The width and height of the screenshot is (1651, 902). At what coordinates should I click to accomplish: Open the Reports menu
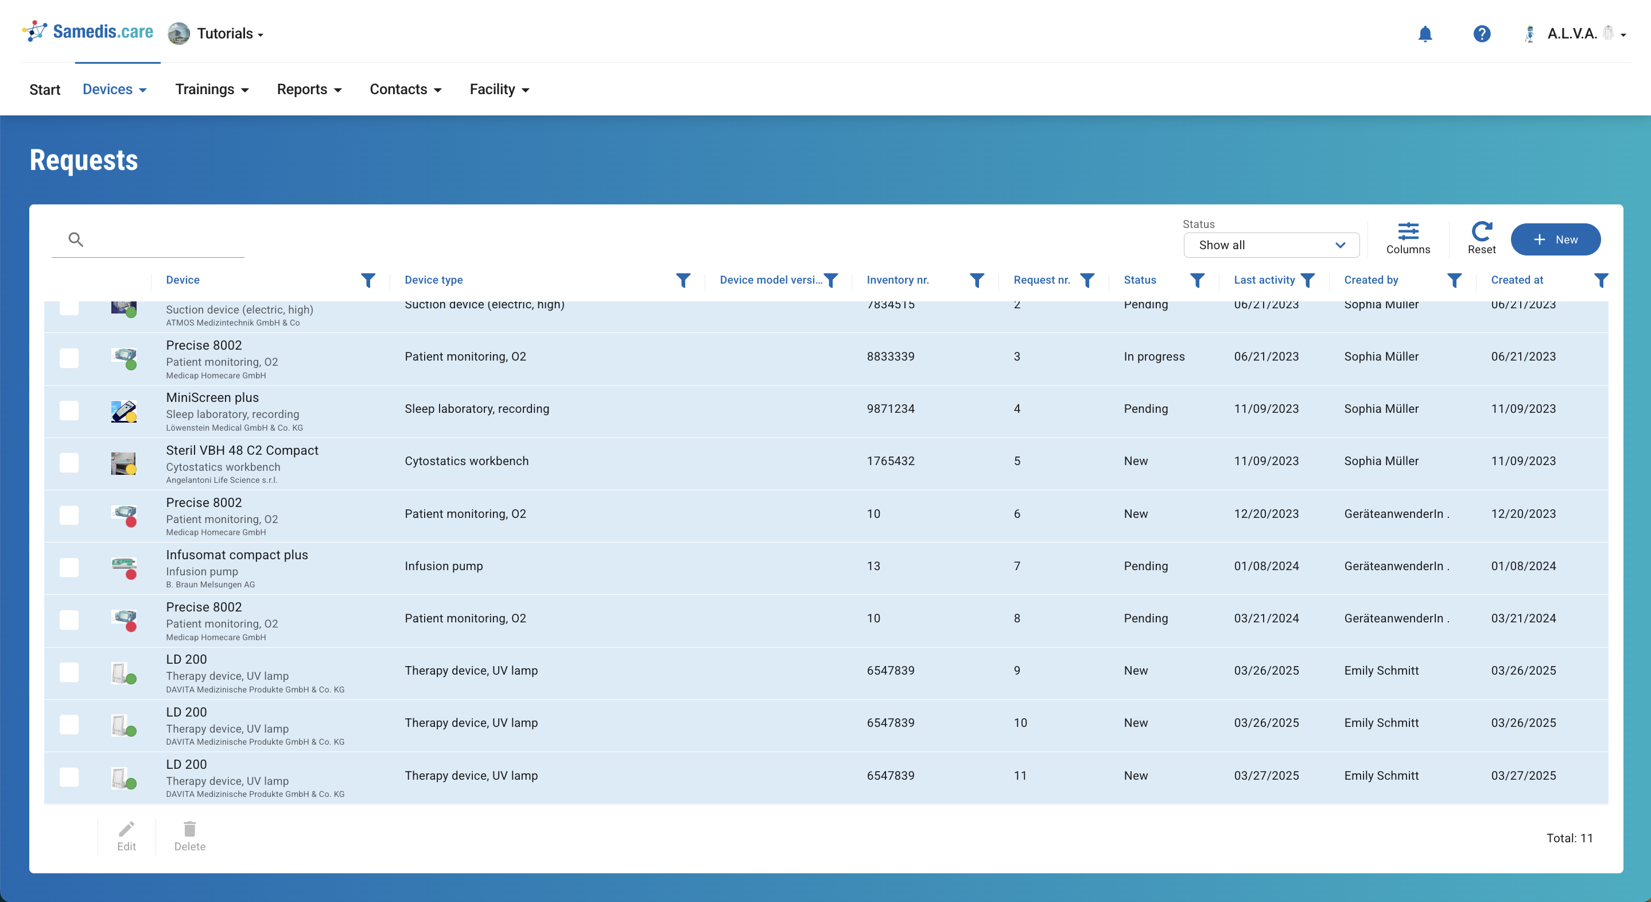pos(309,89)
